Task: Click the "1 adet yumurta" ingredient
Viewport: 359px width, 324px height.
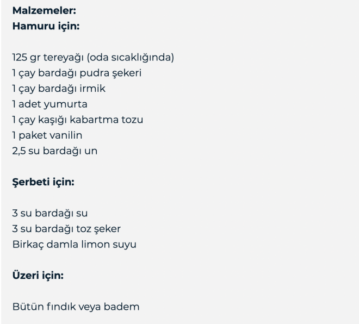Action: tap(50, 104)
